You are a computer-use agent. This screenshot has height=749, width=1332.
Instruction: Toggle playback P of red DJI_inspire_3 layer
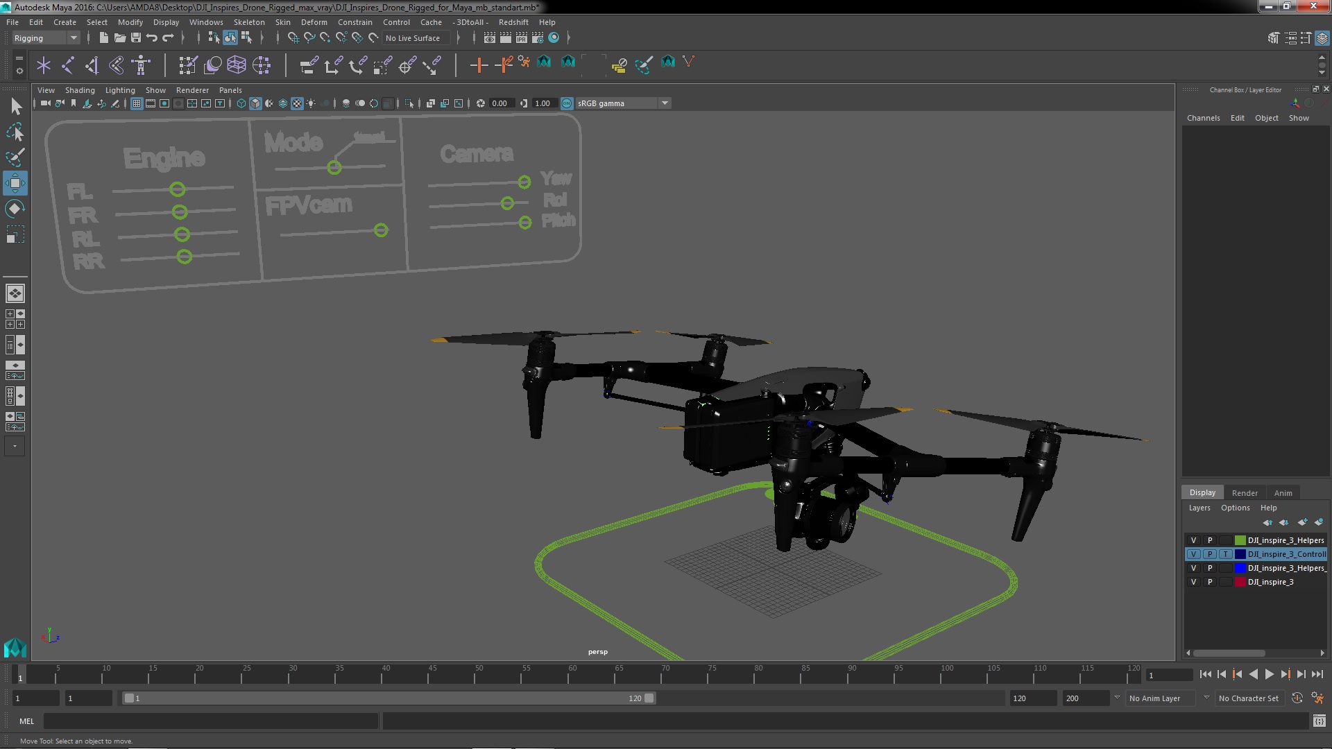point(1210,582)
